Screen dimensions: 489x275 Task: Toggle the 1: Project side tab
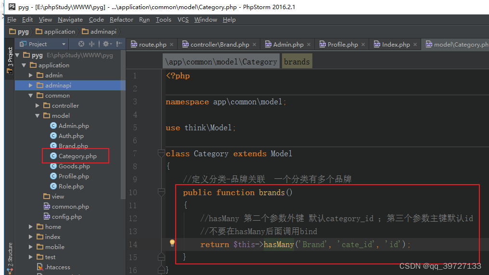pos(10,61)
